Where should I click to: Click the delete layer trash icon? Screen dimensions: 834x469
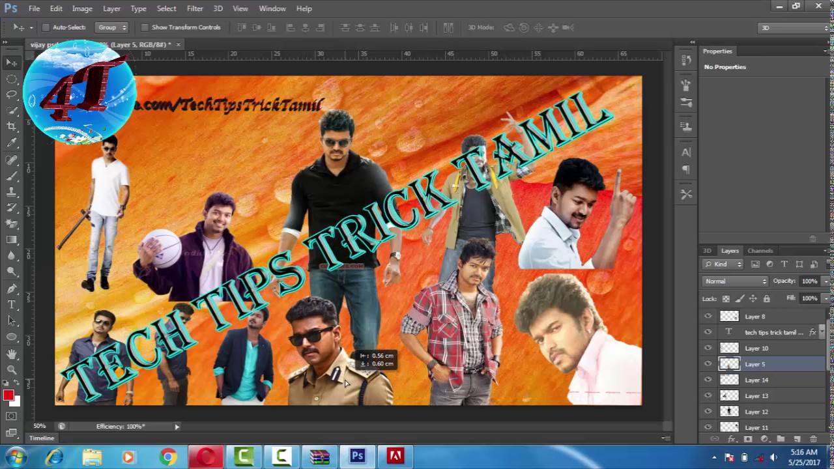coord(813,439)
